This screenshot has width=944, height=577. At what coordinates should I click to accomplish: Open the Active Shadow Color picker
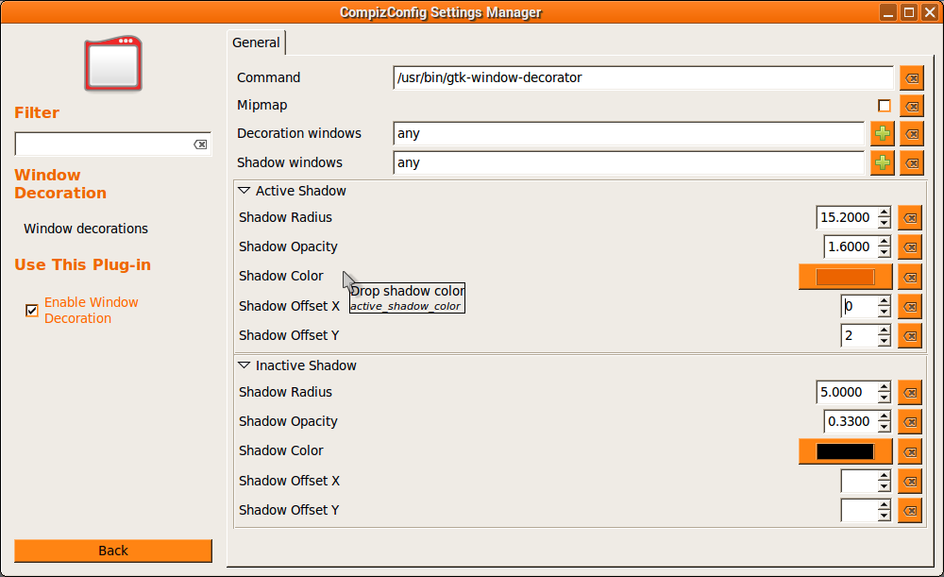[845, 277]
